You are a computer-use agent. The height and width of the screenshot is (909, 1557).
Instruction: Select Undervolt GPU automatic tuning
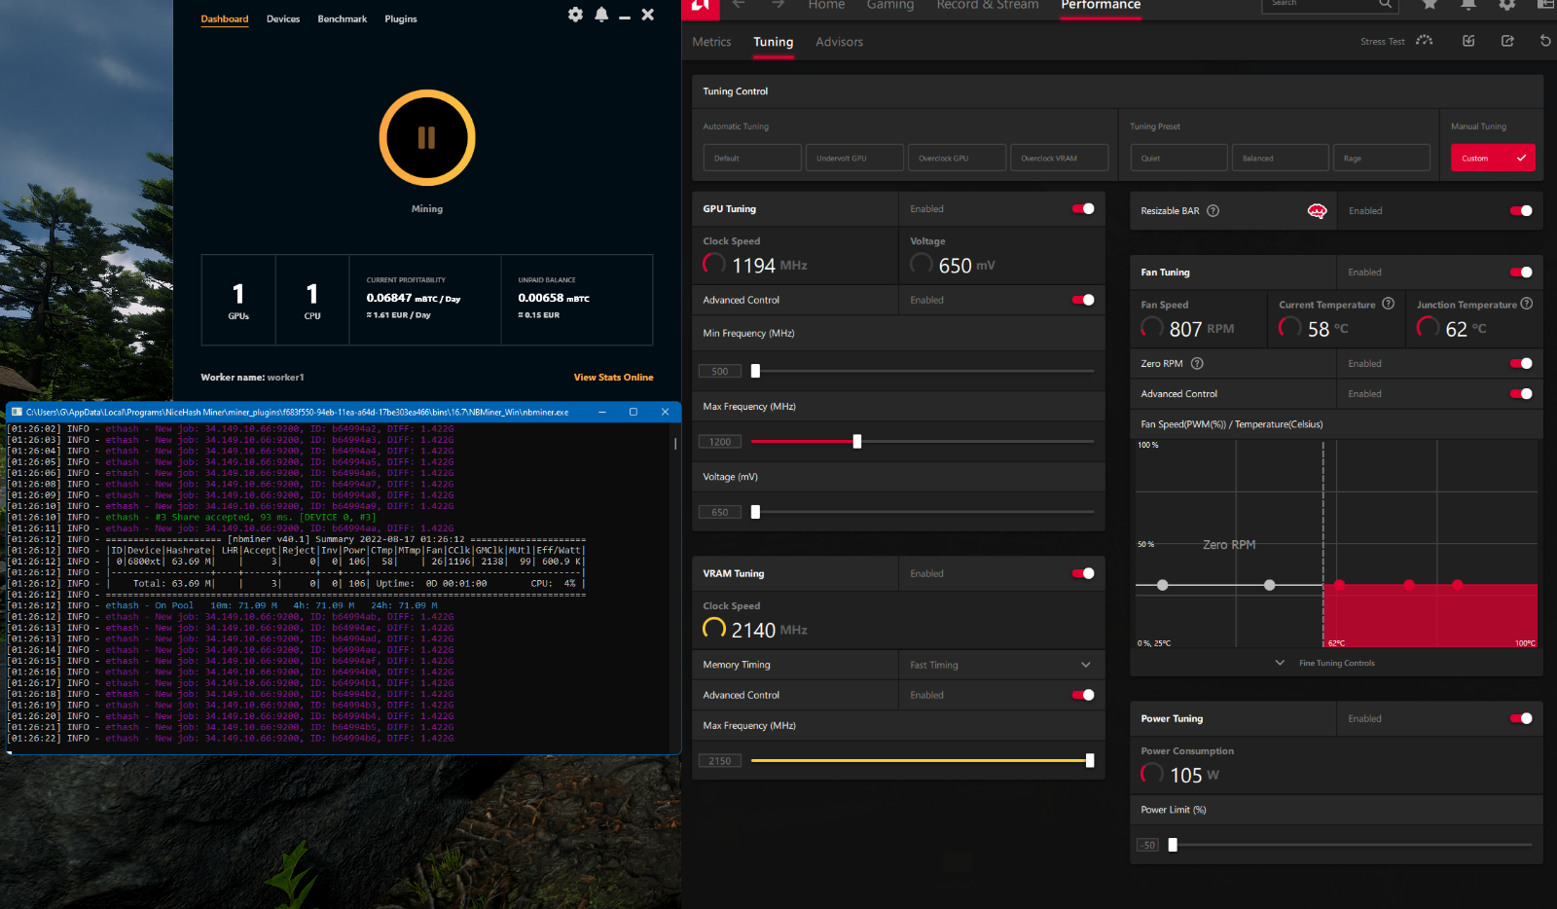(x=854, y=158)
